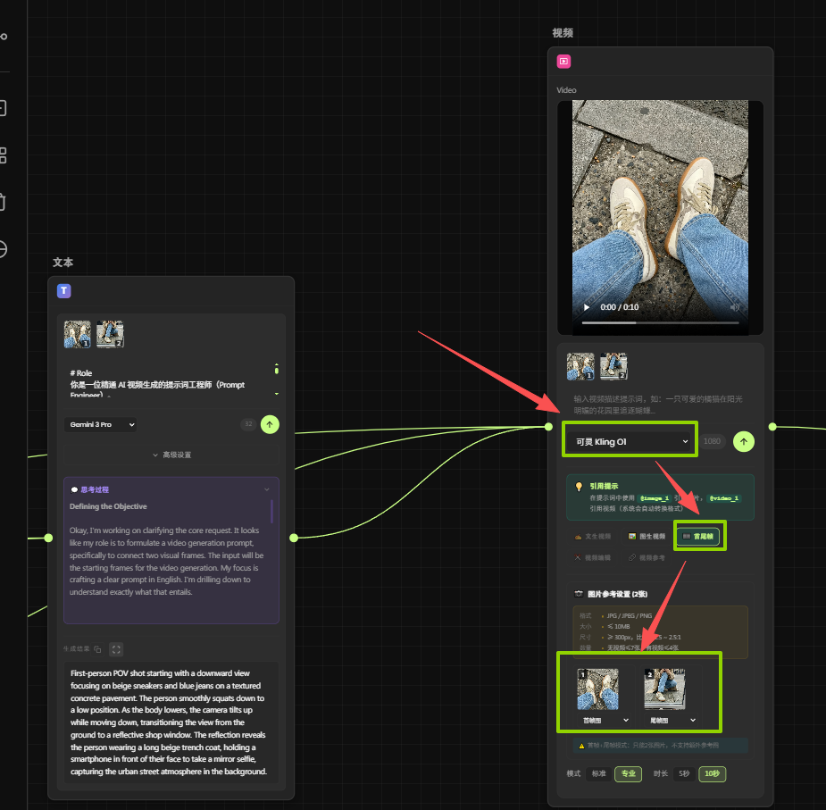This screenshot has width=826, height=810.
Task: Expand the 高级设置 section
Action: [171, 455]
